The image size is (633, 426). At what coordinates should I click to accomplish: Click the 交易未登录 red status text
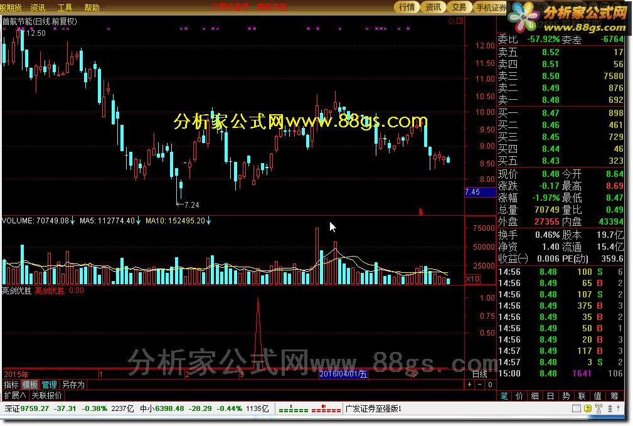230,7
